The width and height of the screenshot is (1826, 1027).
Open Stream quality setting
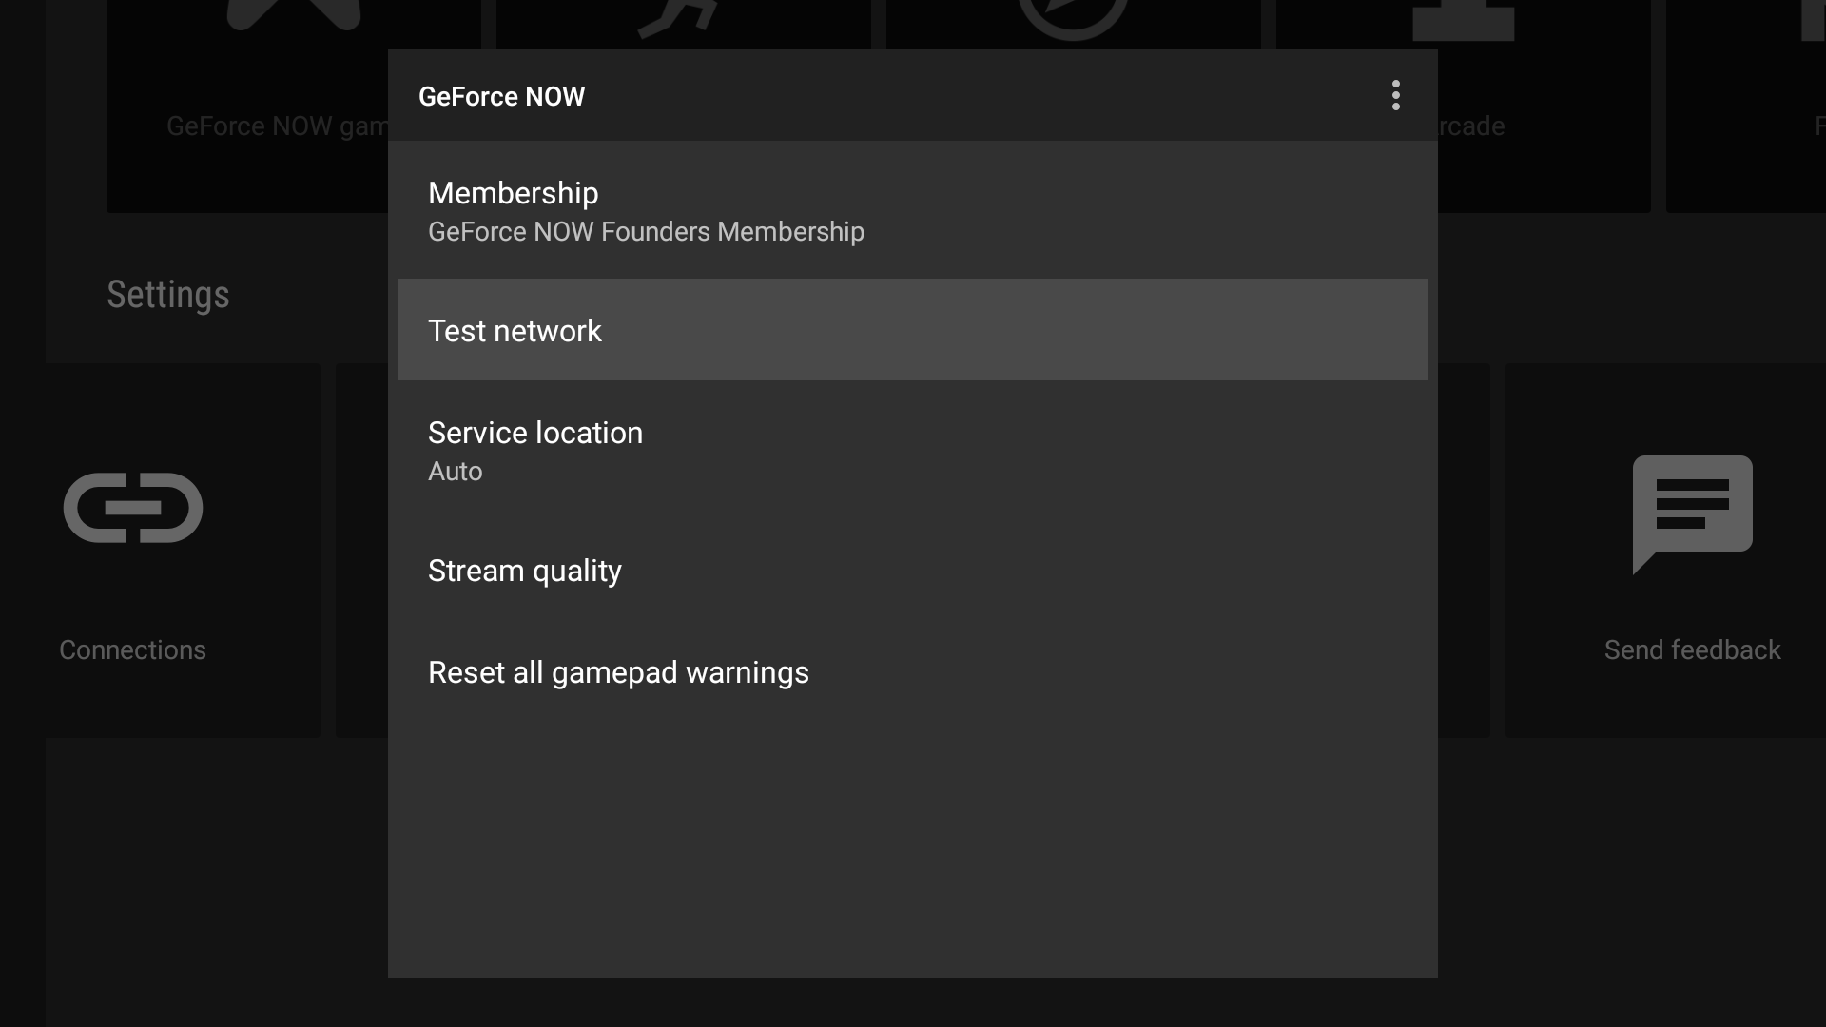tap(913, 570)
